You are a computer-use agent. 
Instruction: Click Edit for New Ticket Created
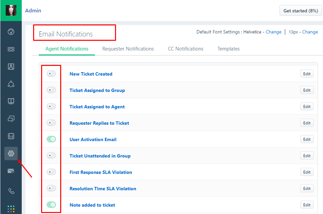point(307,74)
